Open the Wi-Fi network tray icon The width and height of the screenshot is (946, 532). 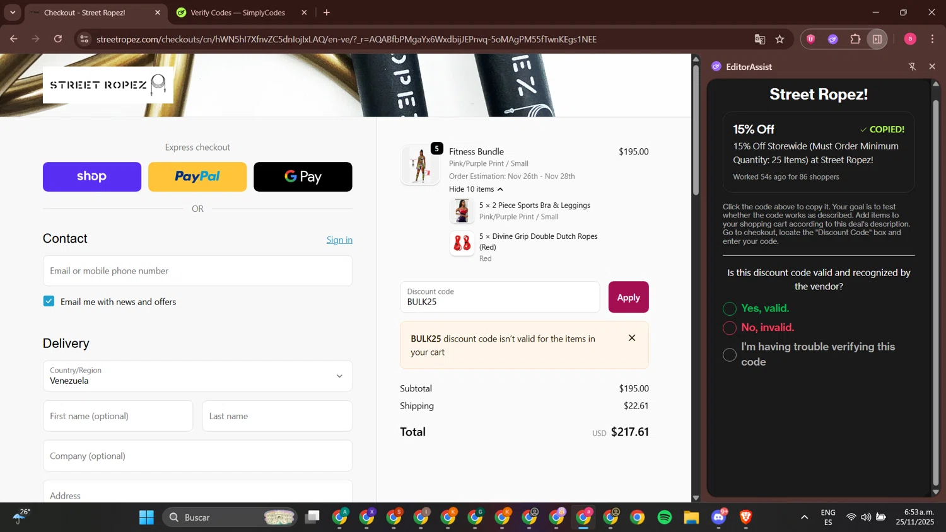pyautogui.click(x=851, y=518)
